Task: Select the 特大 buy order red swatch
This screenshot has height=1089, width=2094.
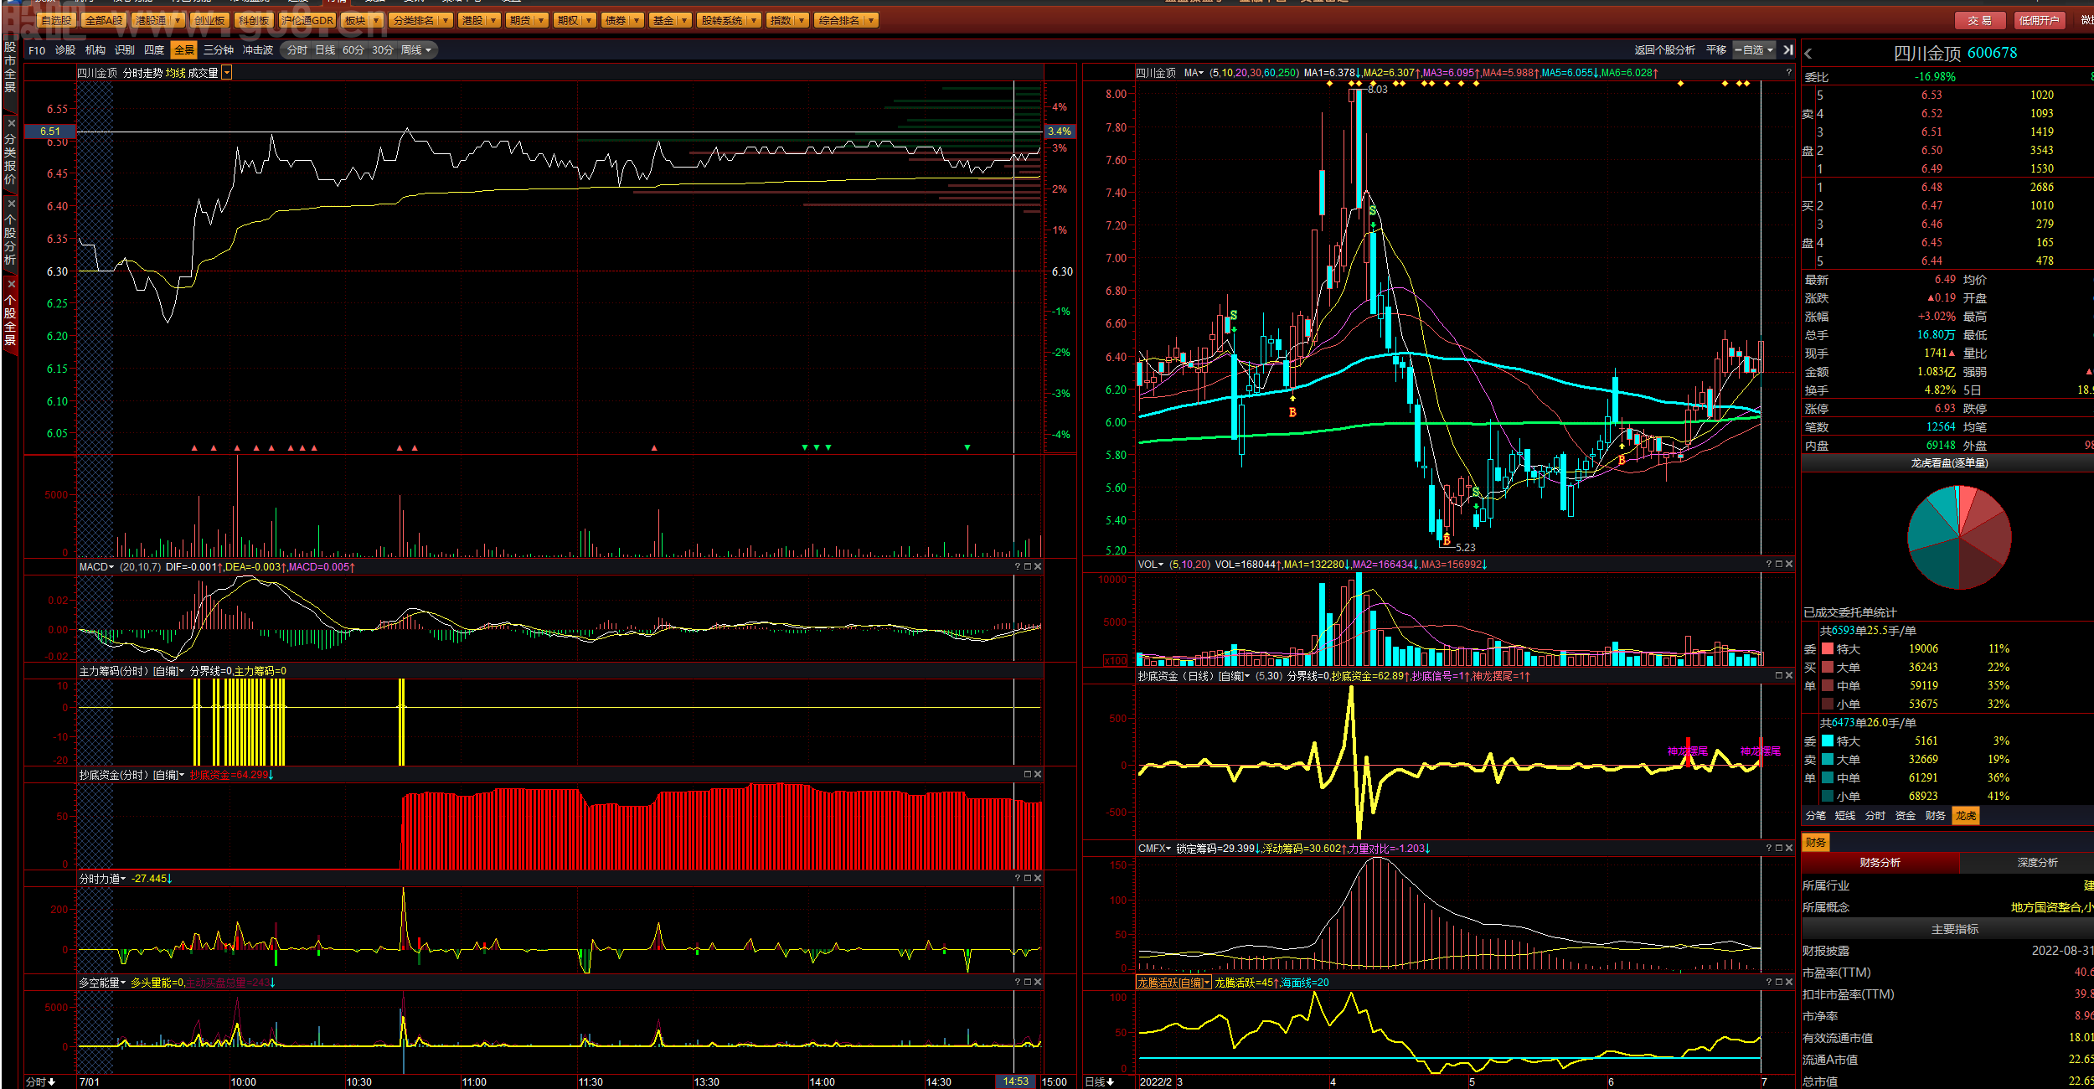Action: click(x=1828, y=649)
